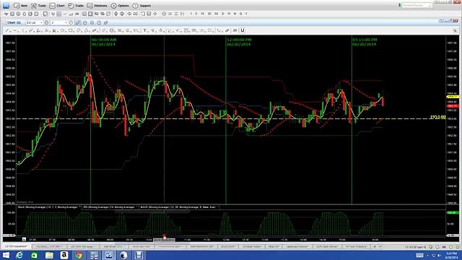Select the triangle drawing tool
462x260 pixels.
point(87,30)
